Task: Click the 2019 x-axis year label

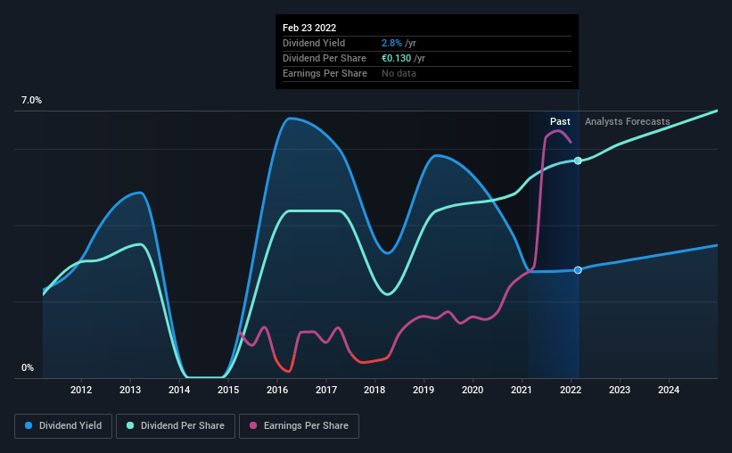Action: [x=424, y=390]
